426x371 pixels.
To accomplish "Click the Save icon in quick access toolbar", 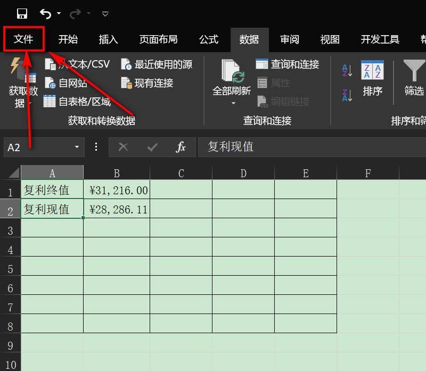I will (22, 13).
